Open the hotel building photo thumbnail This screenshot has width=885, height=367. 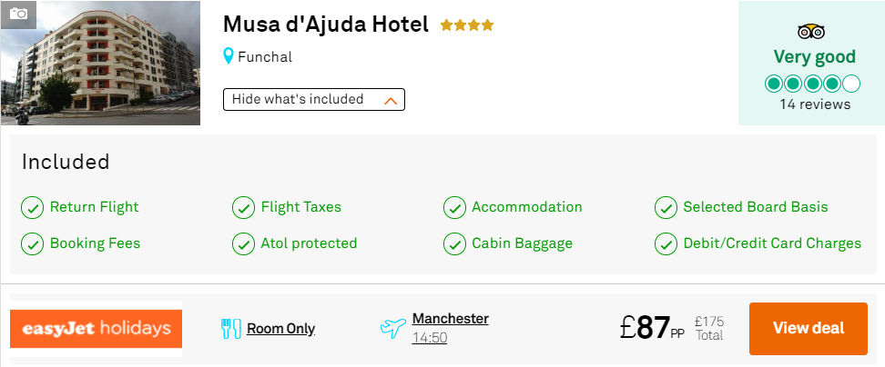point(100,63)
